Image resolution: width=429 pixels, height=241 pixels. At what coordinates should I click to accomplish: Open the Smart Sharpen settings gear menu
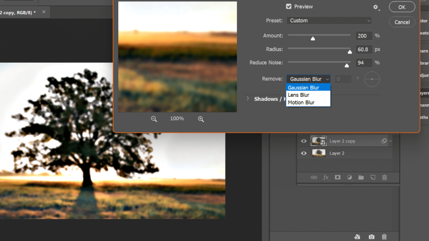click(376, 8)
